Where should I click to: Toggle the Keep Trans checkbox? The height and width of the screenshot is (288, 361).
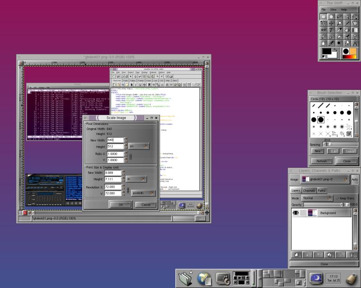337,198
